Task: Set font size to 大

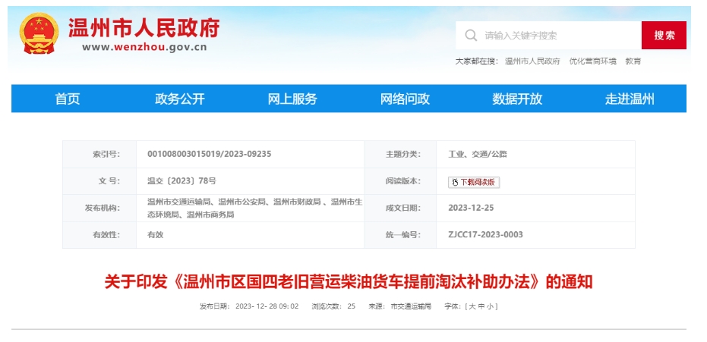Action: [x=472, y=306]
